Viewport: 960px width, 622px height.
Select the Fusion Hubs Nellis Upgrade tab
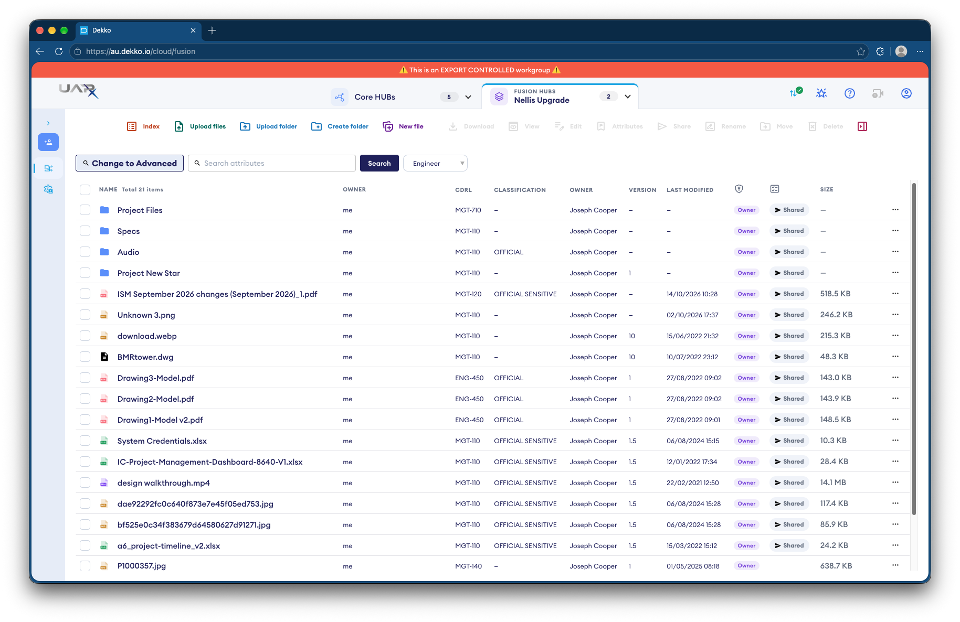[x=560, y=96]
